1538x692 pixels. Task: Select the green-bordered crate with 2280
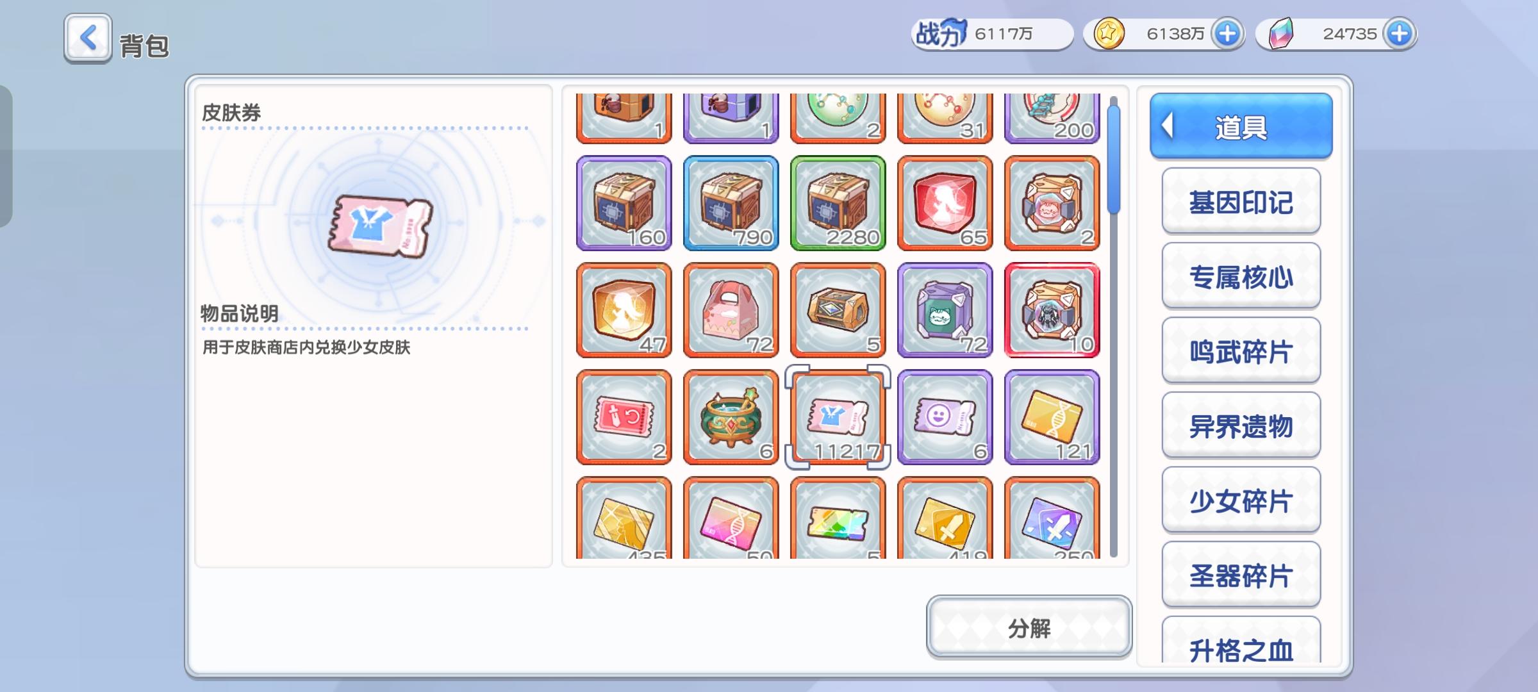838,203
